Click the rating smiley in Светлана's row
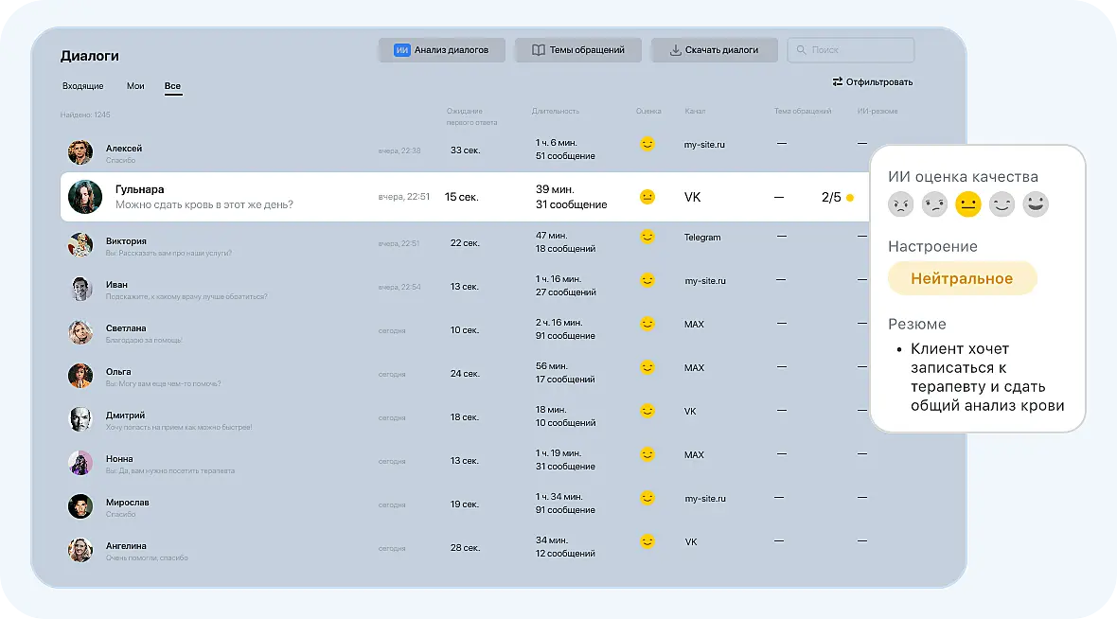This screenshot has width=1117, height=619. pyautogui.click(x=647, y=324)
